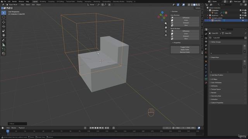Click the navigation axis gizmo

[x=162, y=16]
